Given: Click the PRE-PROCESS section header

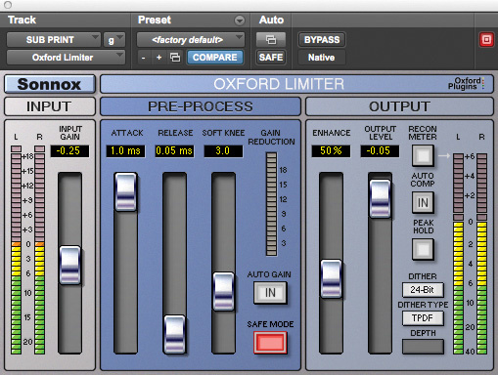Looking at the screenshot, I should point(201,106).
